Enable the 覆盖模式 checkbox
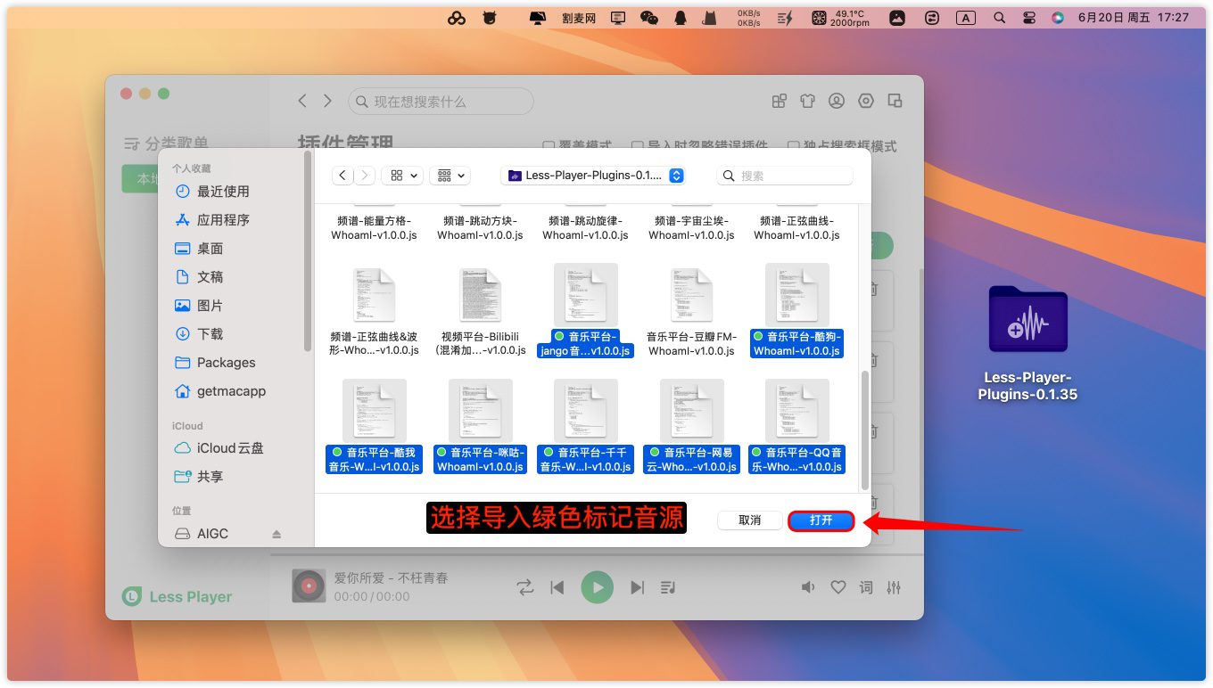Image resolution: width=1213 pixels, height=688 pixels. (x=549, y=146)
